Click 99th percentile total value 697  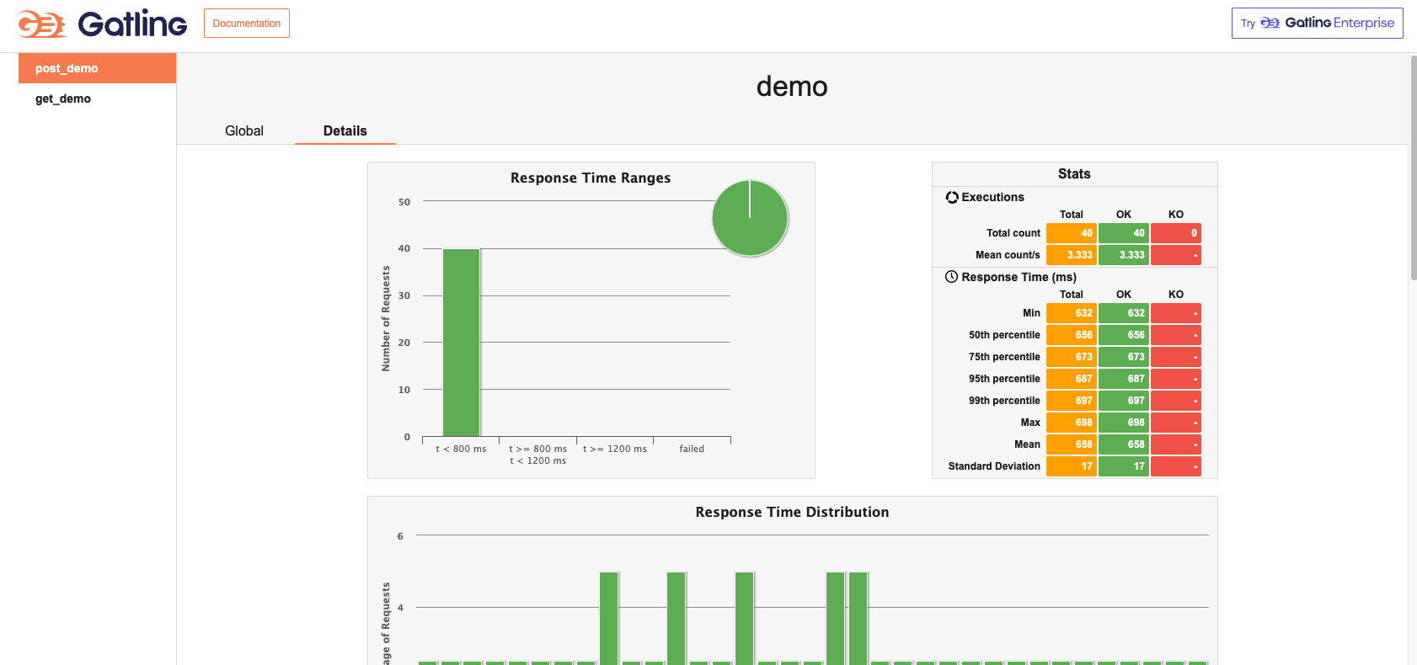1072,401
